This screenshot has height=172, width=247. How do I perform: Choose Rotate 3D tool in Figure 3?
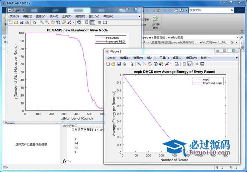tap(155, 64)
